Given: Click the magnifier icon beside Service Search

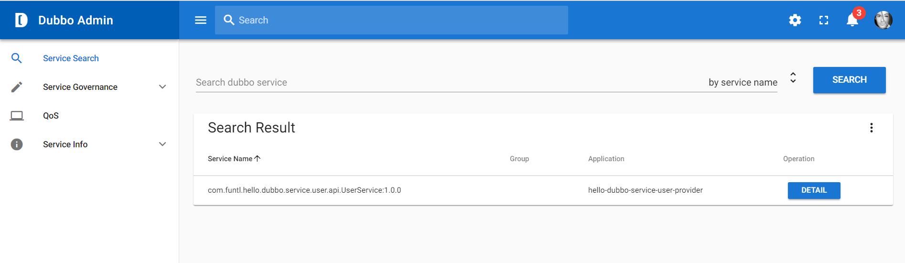Looking at the screenshot, I should point(17,58).
